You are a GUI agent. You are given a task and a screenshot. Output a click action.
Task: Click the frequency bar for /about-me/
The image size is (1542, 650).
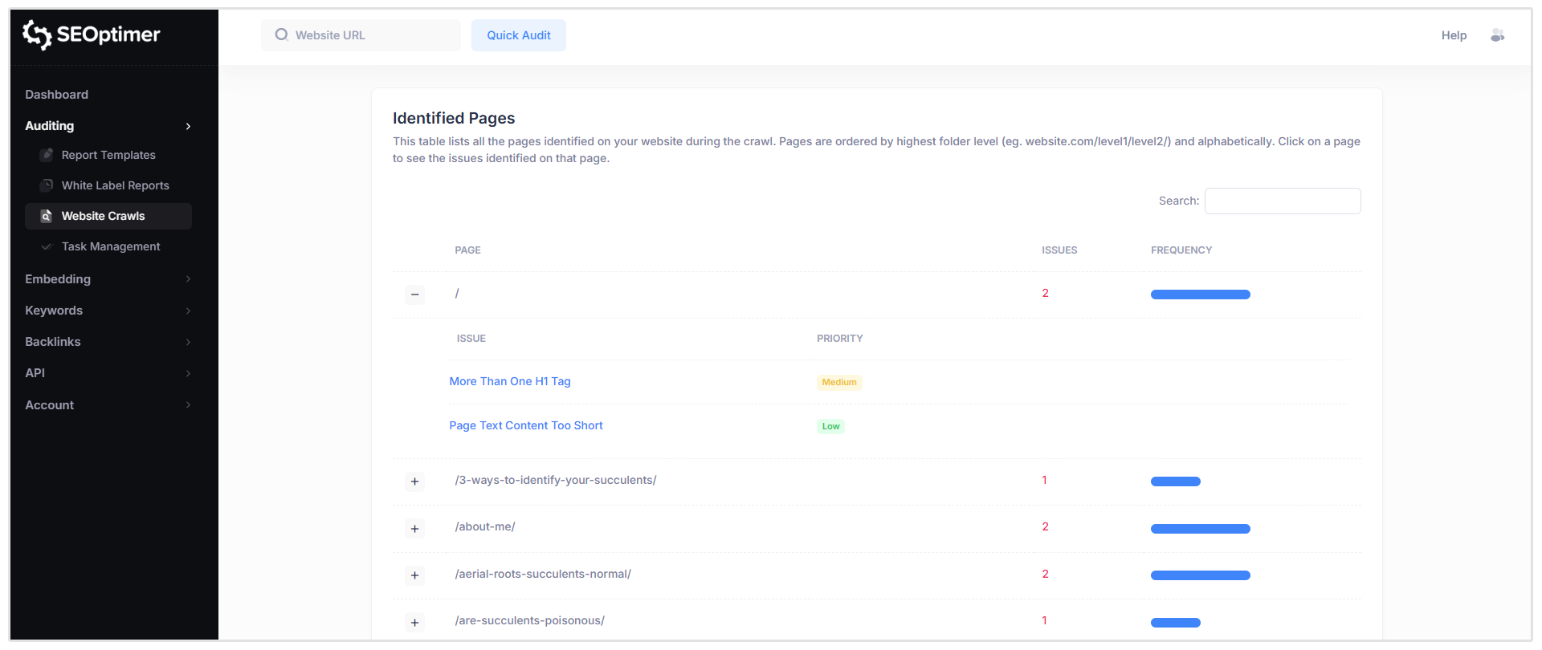(1200, 529)
